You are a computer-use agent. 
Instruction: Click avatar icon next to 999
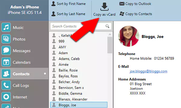coord(54,41)
